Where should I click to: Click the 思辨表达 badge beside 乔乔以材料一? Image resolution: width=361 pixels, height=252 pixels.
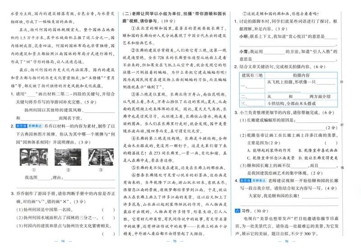tap(35, 126)
